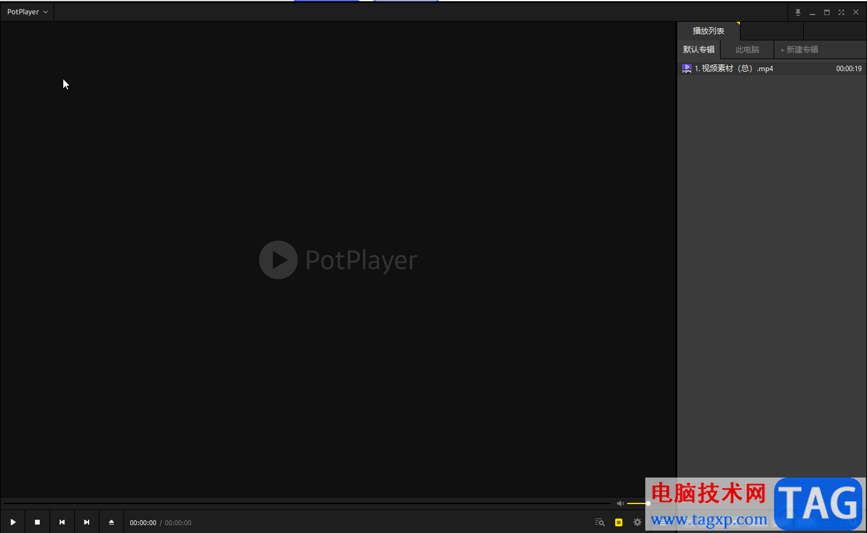Viewport: 867px width, 533px height.
Task: Click the 00:00:19 duration in the playlist
Action: point(848,69)
